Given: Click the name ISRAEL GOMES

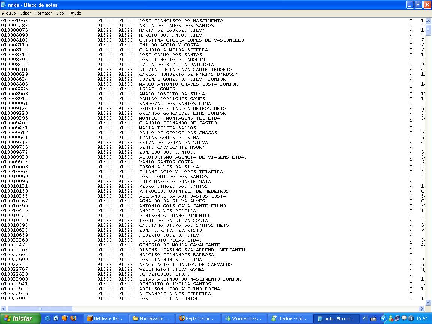Looking at the screenshot, I should pos(157,89).
